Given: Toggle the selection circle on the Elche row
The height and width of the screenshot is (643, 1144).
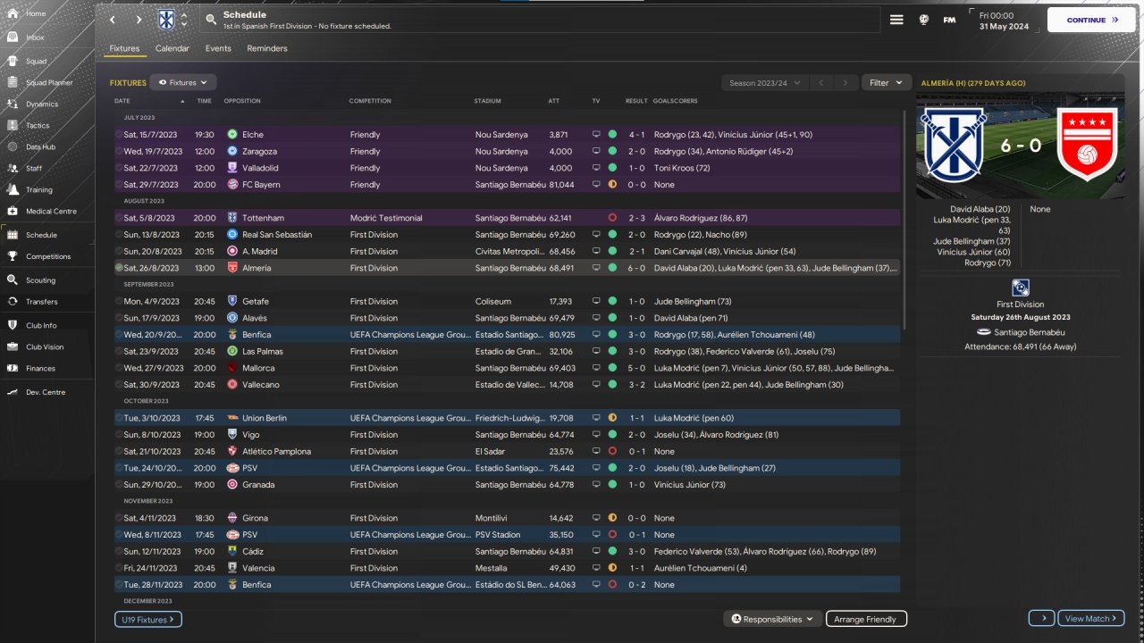Looking at the screenshot, I should coord(119,134).
